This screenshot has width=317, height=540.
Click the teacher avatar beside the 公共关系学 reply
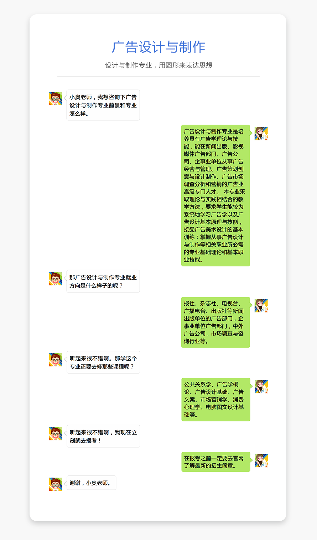tap(261, 387)
